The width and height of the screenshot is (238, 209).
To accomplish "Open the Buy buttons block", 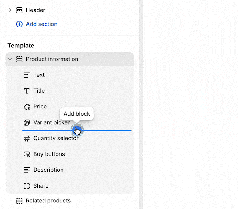I will pos(77,154).
